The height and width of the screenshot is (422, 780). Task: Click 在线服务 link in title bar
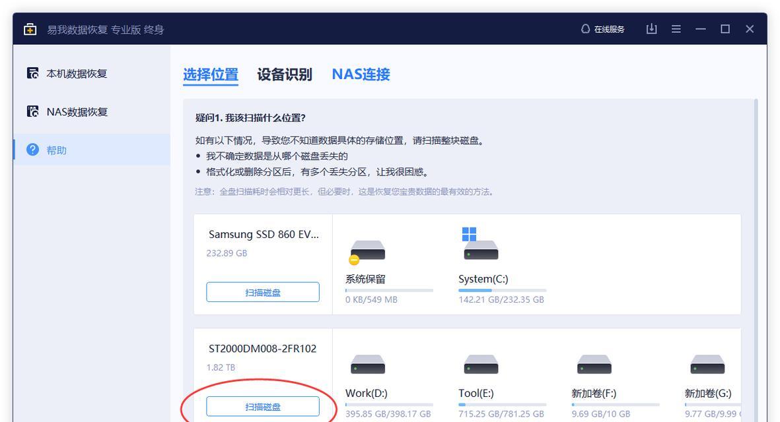click(x=610, y=29)
